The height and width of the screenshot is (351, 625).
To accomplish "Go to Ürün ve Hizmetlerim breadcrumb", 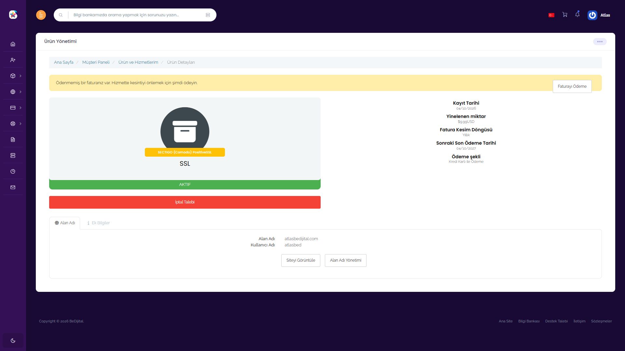I will click(138, 62).
